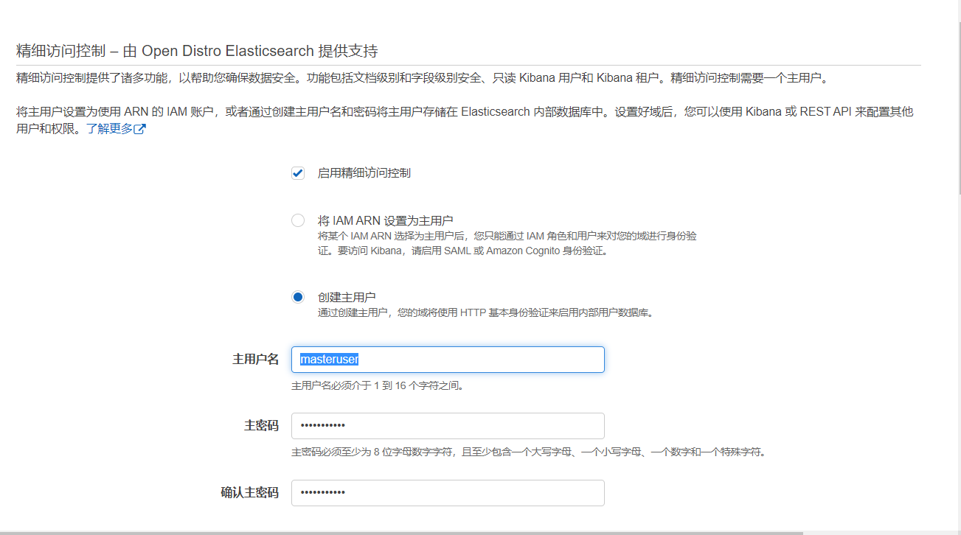Click the external-link icon after 了解更多

(139, 130)
